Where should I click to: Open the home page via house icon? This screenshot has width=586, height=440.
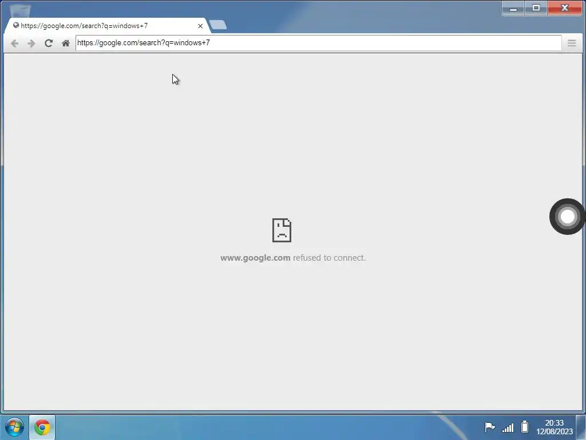coord(66,43)
